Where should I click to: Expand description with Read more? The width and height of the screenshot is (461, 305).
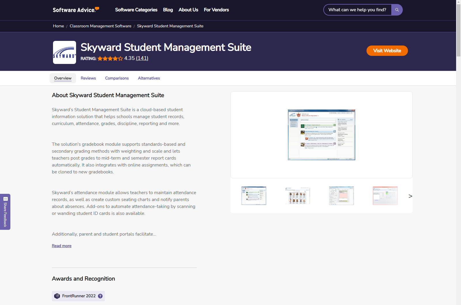(62, 246)
